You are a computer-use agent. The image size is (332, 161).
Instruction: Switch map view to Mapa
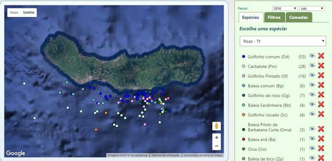coord(14,12)
